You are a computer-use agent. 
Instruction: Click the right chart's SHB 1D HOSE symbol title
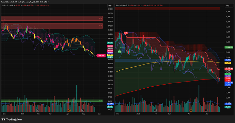point(121,5)
